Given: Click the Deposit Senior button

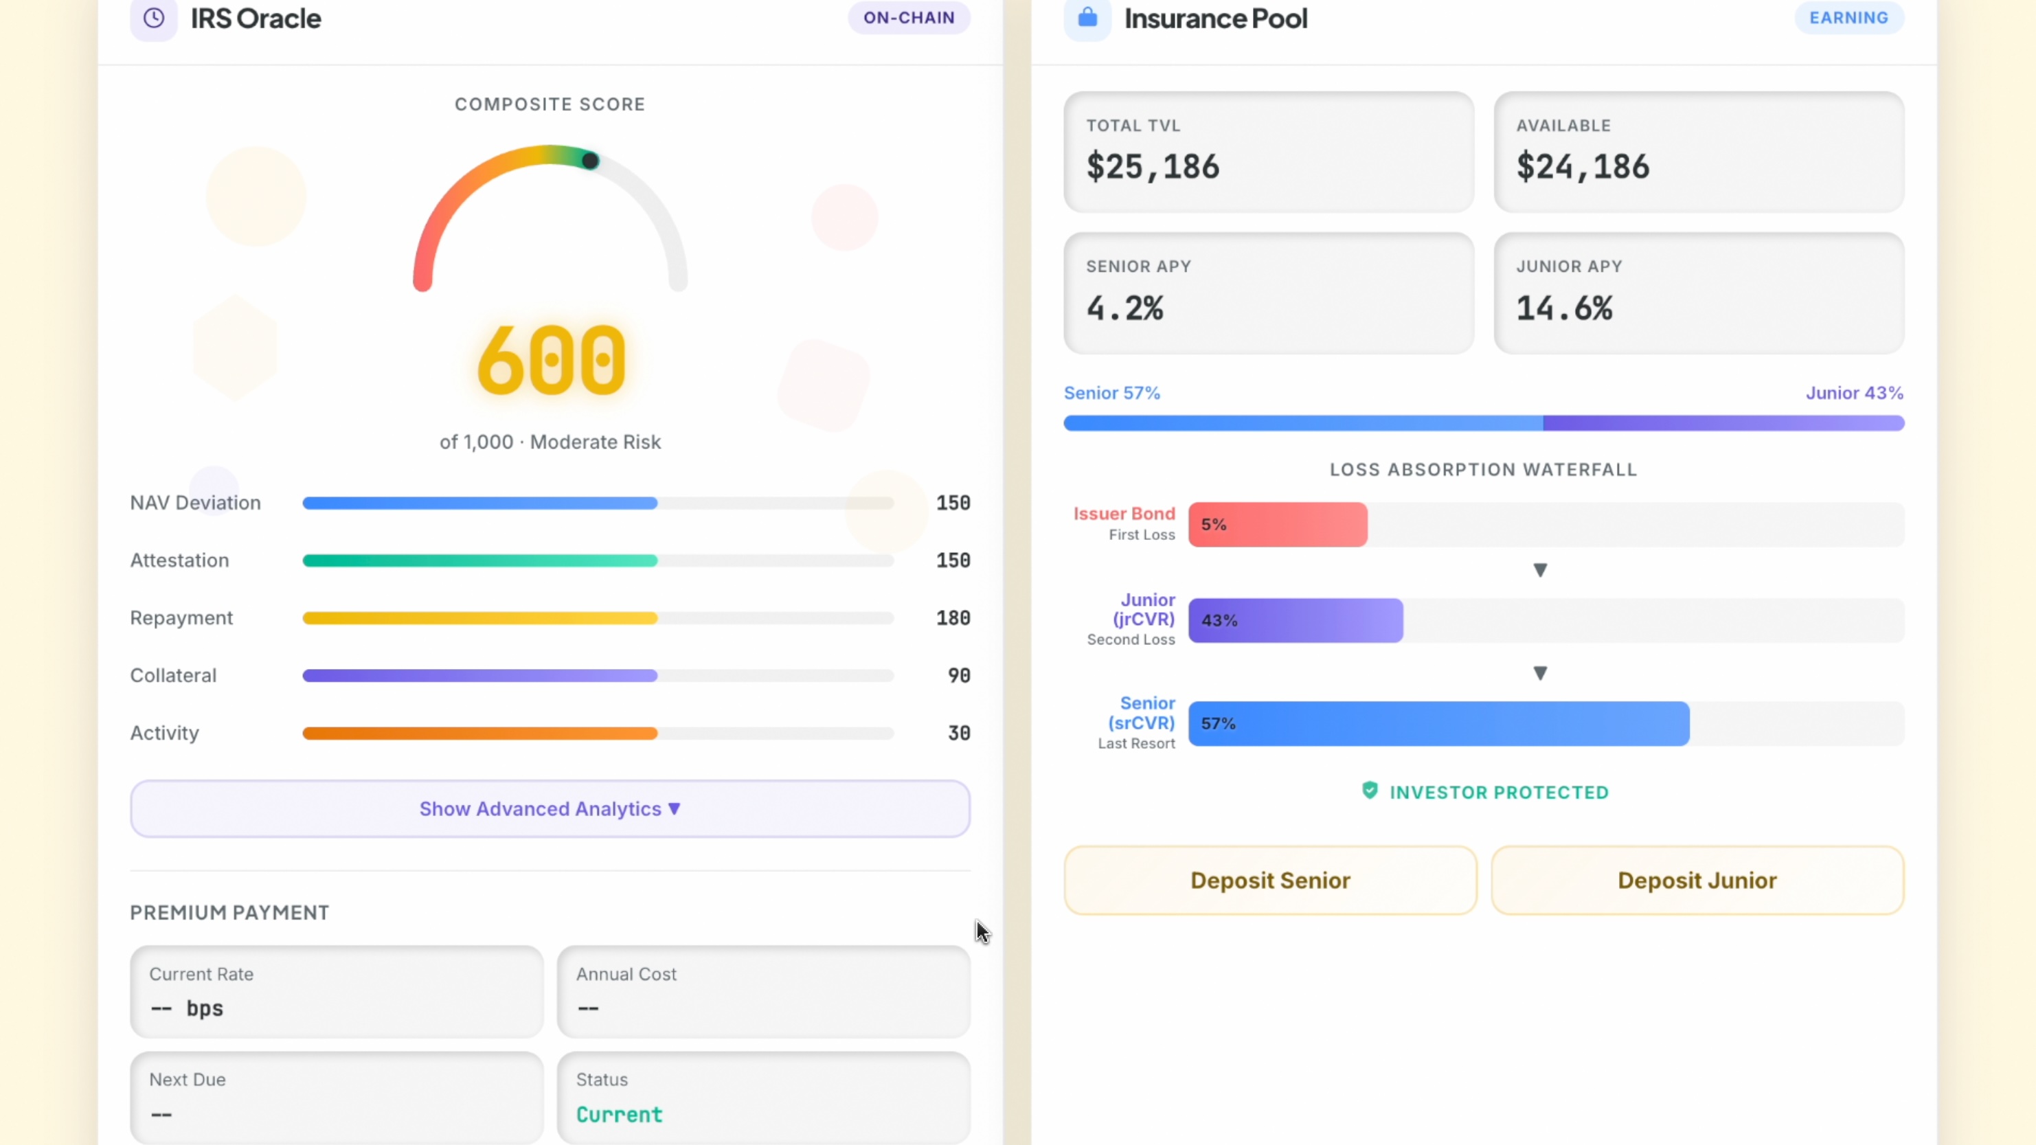Looking at the screenshot, I should (x=1270, y=881).
